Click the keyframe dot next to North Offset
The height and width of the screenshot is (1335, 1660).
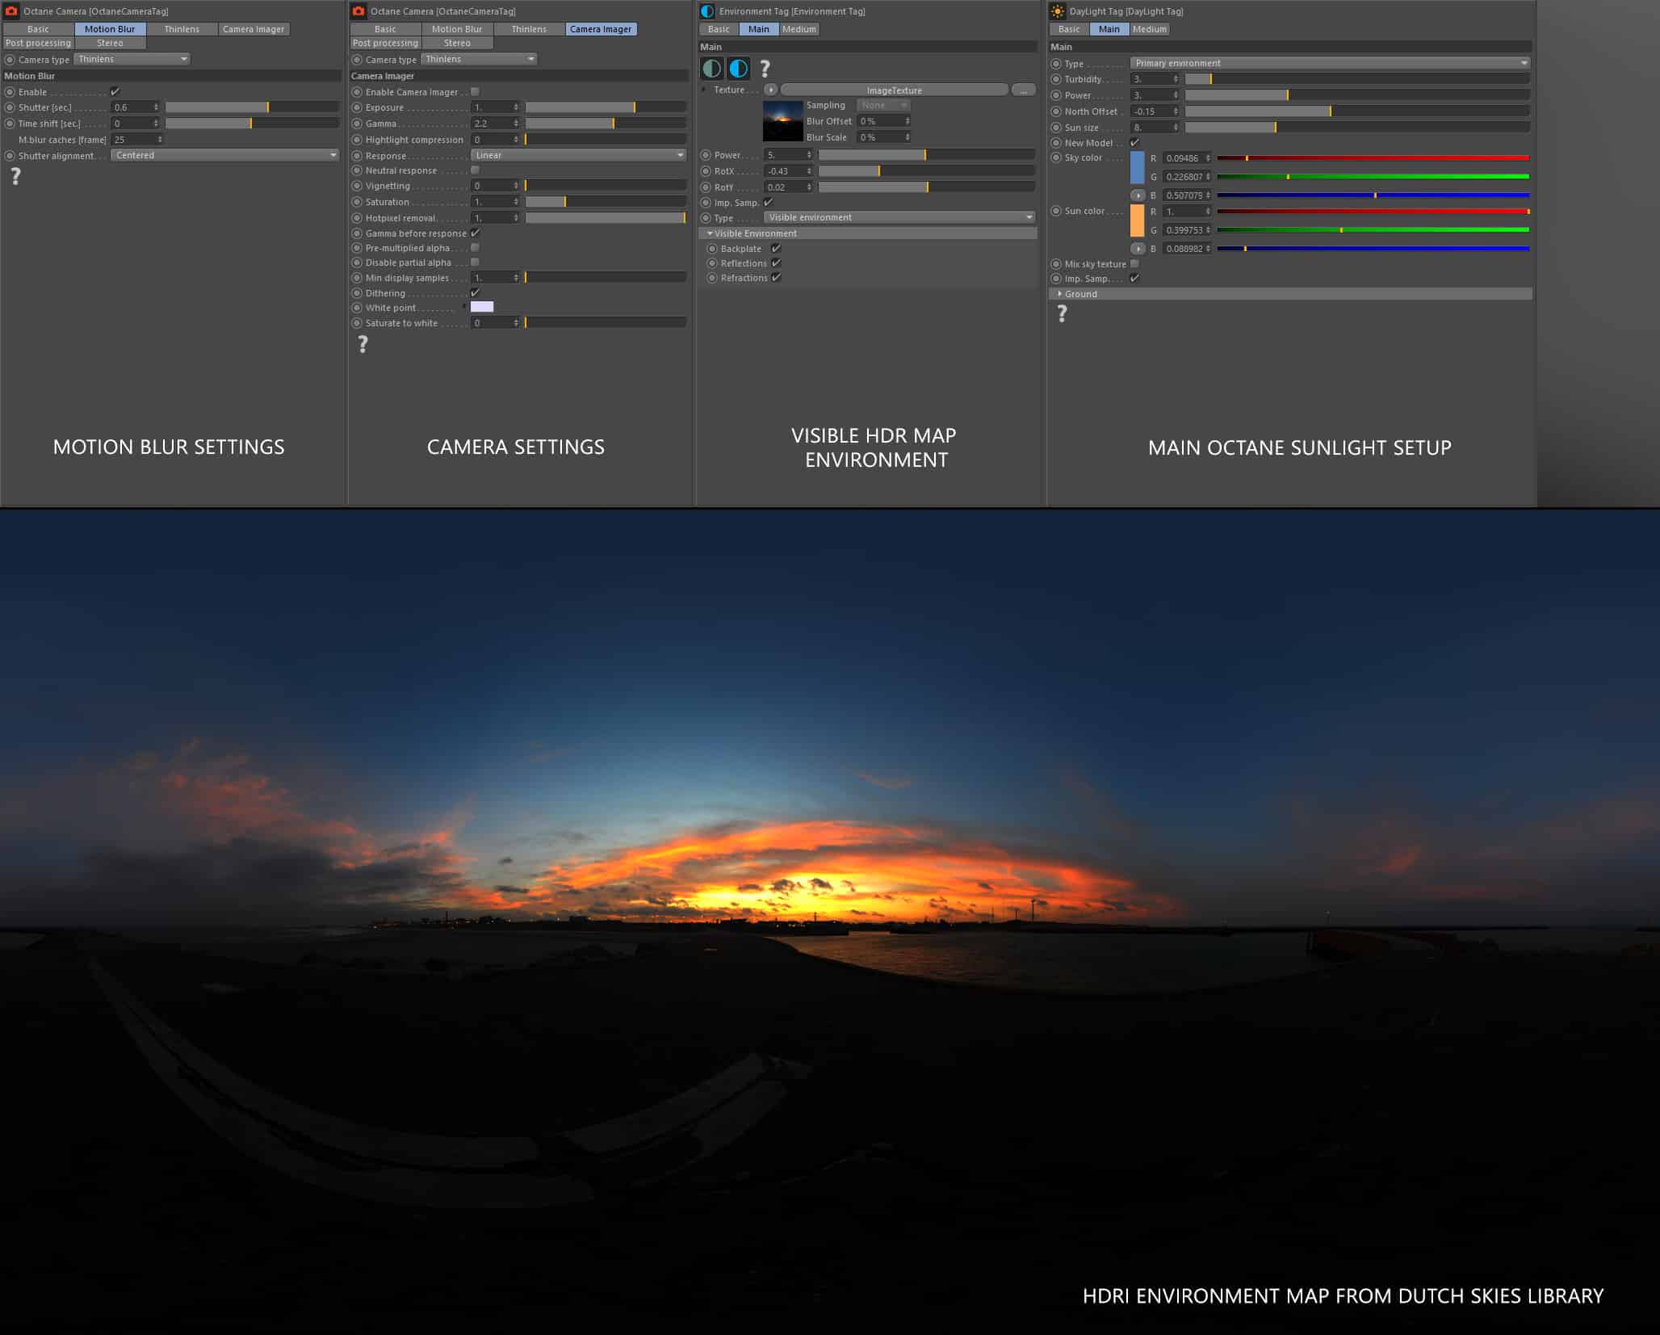pos(1056,111)
